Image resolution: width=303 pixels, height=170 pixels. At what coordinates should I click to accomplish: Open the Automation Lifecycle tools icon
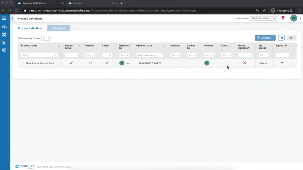[x=4, y=34]
